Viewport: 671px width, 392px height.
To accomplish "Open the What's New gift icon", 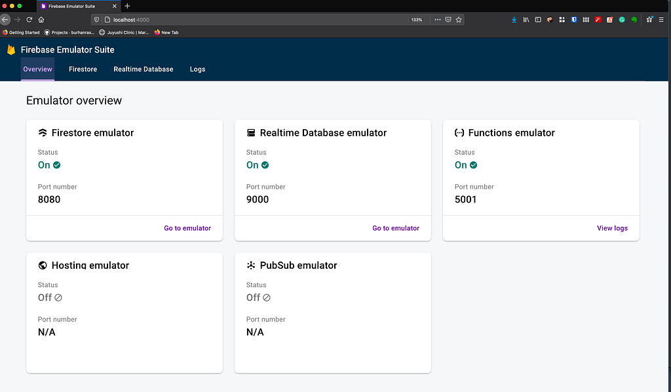I will (x=649, y=19).
